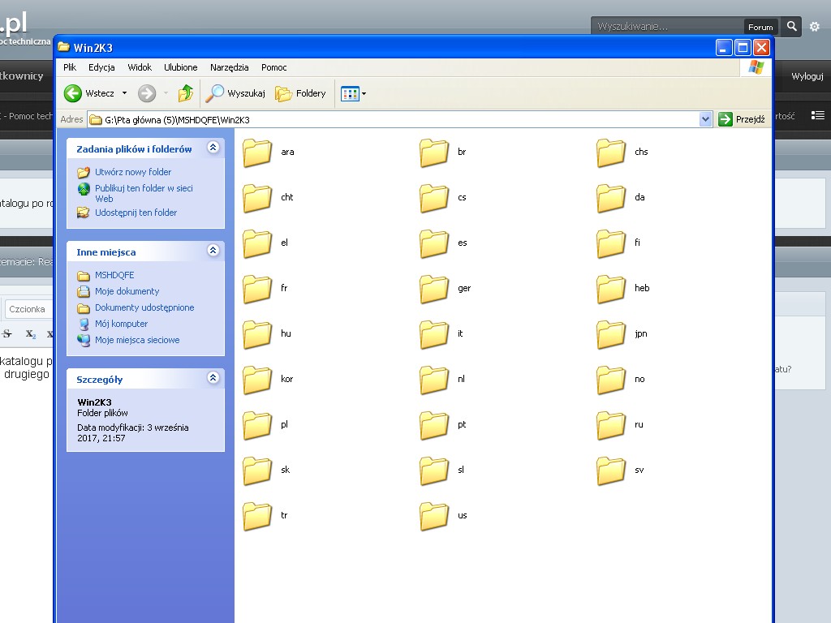Open the Pomoc menu
This screenshot has height=623, width=831.
pos(274,67)
